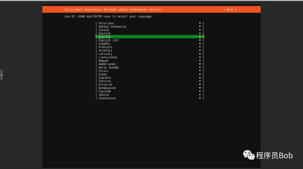Choose Svenska from the language list

(x=150, y=78)
